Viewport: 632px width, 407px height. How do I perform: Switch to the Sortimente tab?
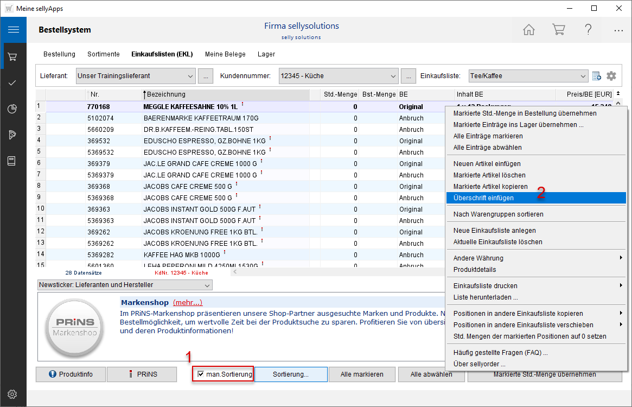click(104, 54)
